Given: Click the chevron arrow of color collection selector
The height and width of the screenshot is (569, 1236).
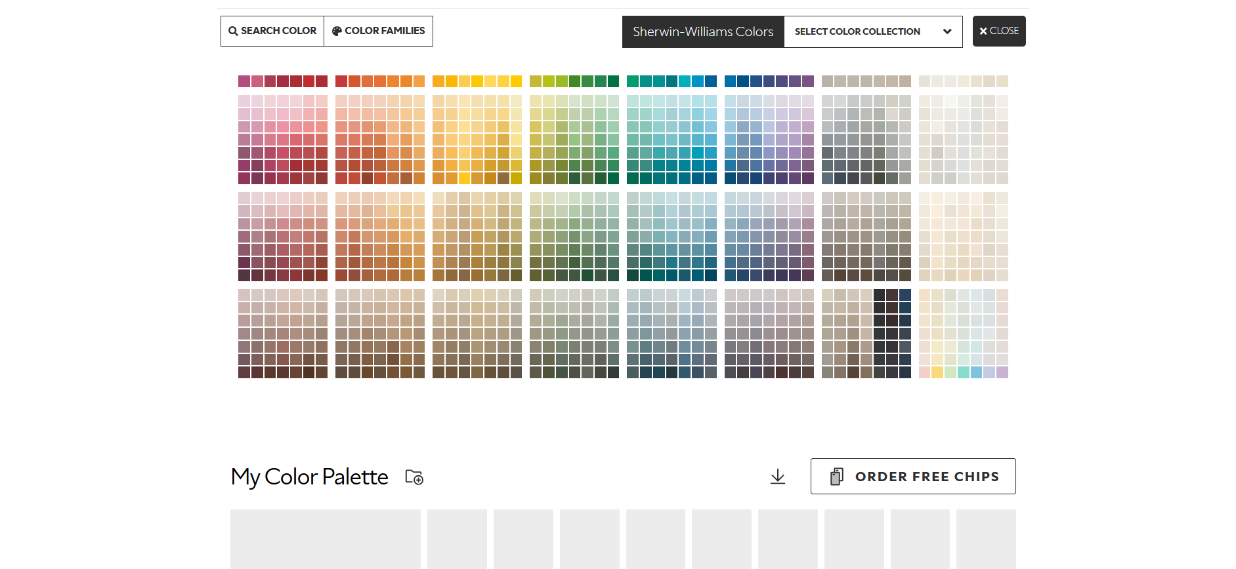Looking at the screenshot, I should [x=947, y=31].
